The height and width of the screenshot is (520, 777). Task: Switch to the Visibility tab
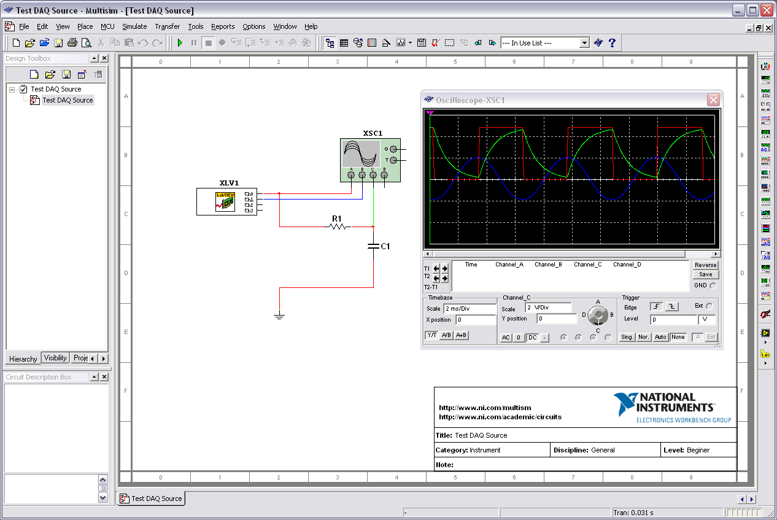[55, 358]
